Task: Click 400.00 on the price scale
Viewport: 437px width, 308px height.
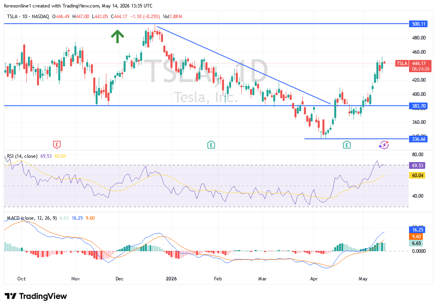Action: 419,94
